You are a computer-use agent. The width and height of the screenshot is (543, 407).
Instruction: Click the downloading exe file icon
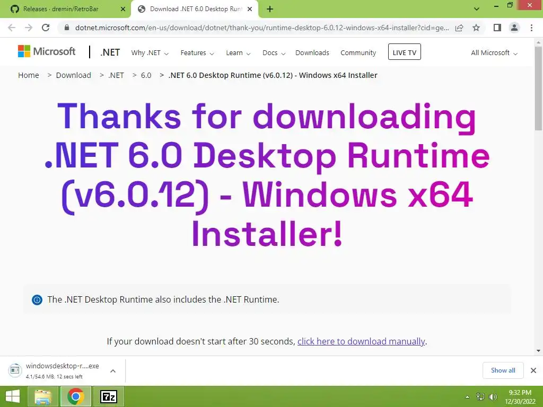(x=15, y=370)
